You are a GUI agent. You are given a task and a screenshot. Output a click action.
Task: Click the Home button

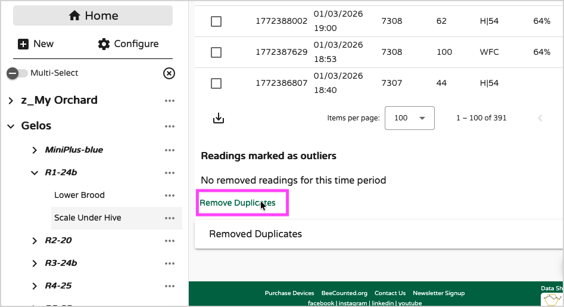(93, 16)
